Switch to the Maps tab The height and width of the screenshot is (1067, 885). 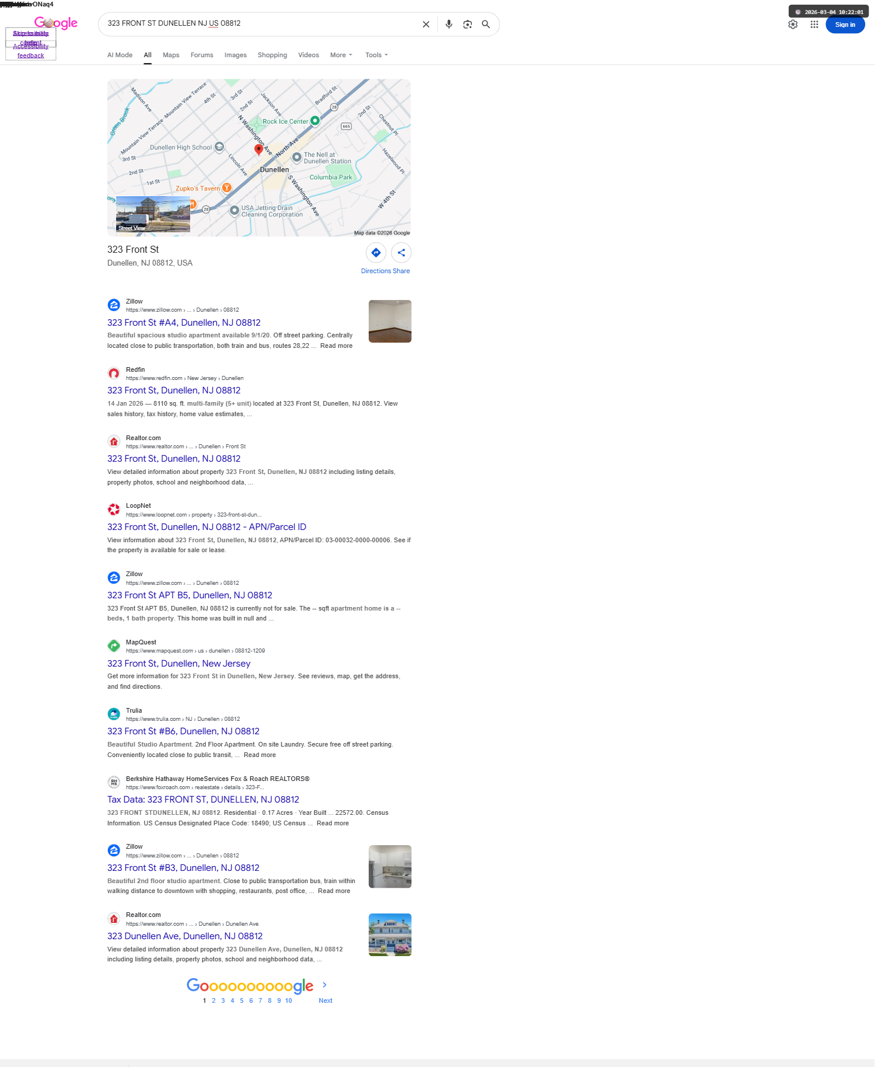(x=171, y=55)
